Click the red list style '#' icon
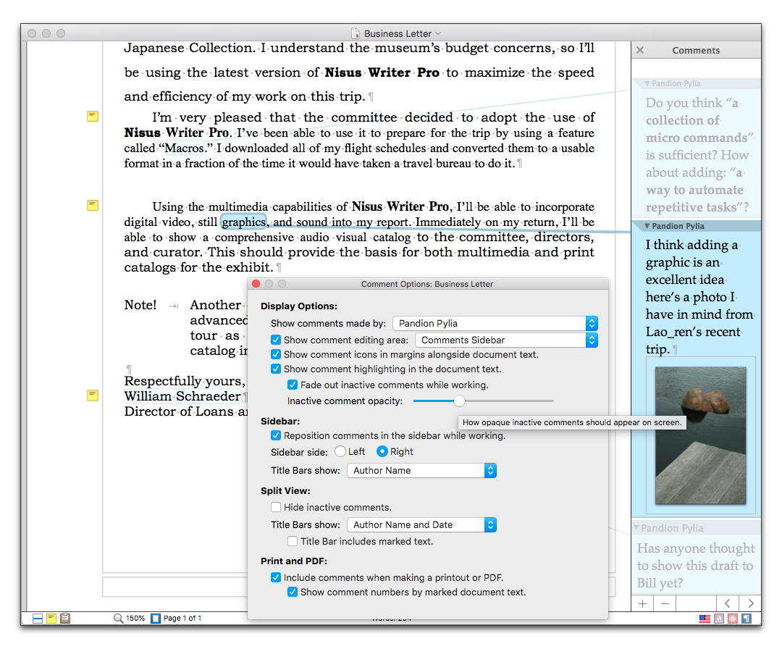This screenshot has width=782, height=649. click(x=733, y=619)
